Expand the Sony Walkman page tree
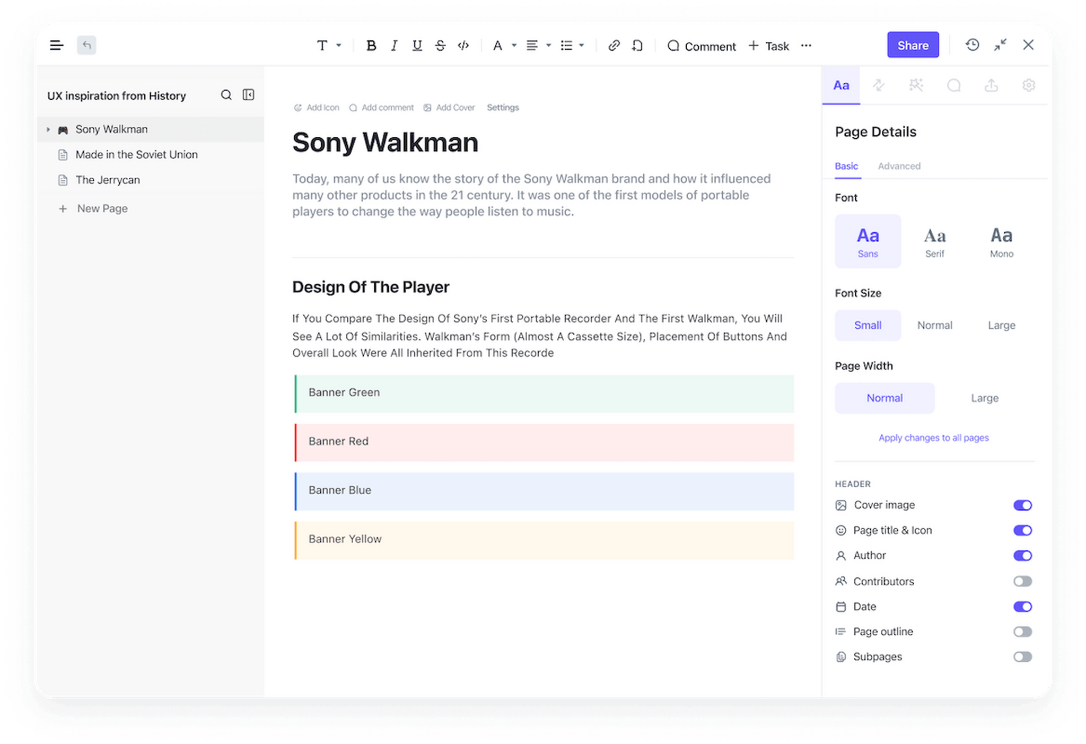The width and height of the screenshot is (1086, 744). tap(48, 129)
